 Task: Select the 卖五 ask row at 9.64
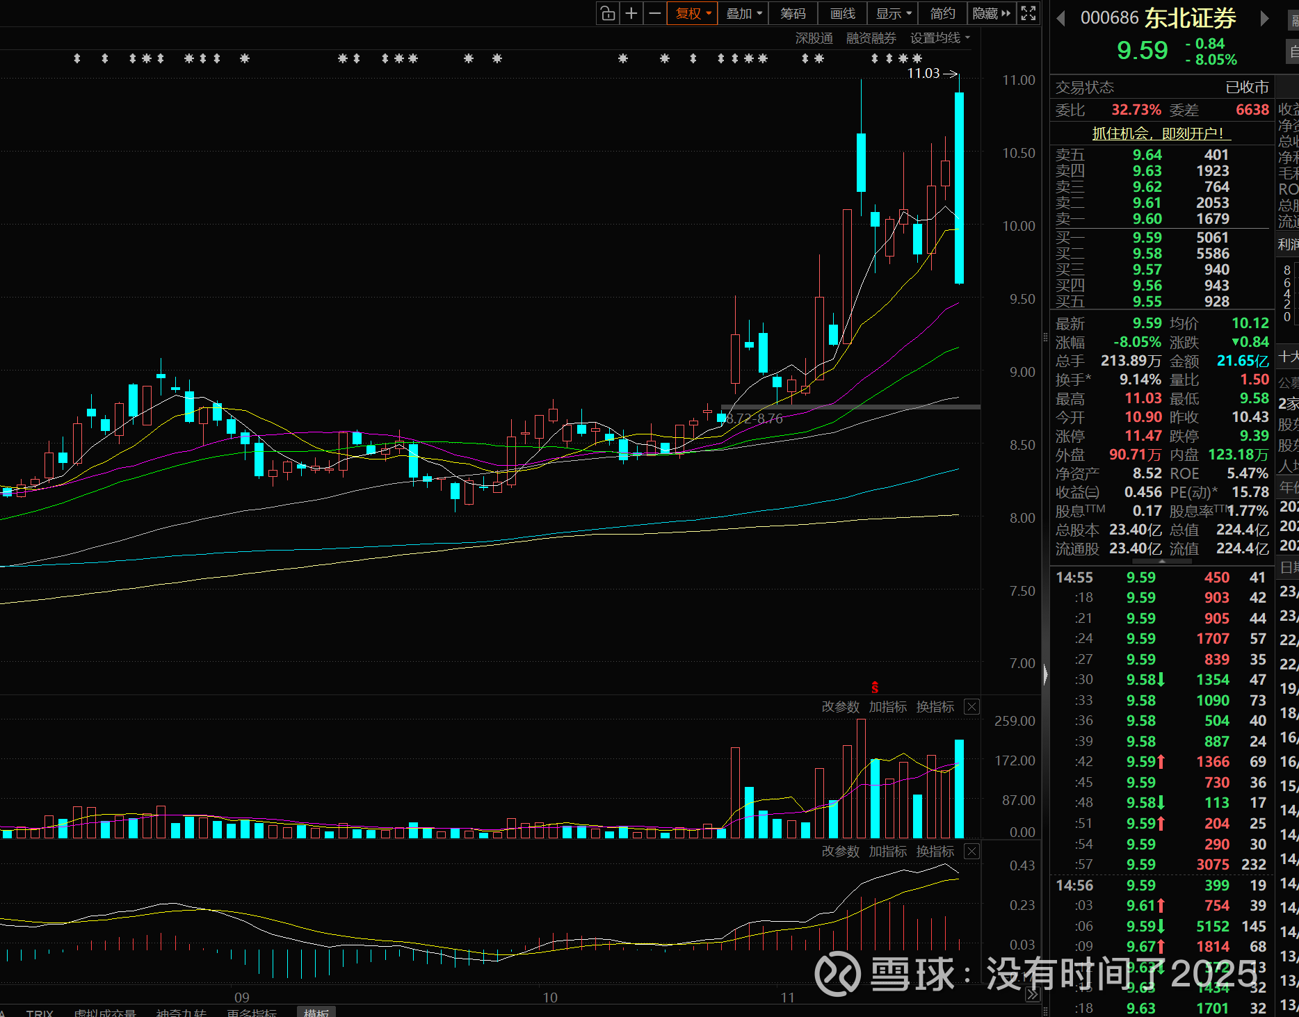[1162, 154]
